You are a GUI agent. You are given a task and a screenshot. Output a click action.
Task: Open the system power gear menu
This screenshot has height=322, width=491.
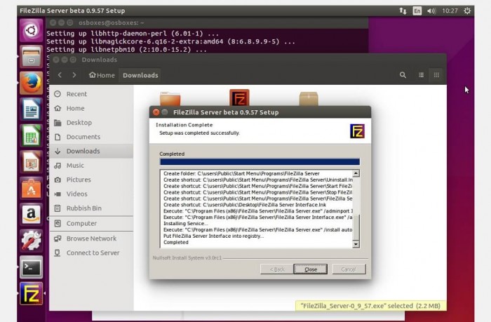point(467,11)
